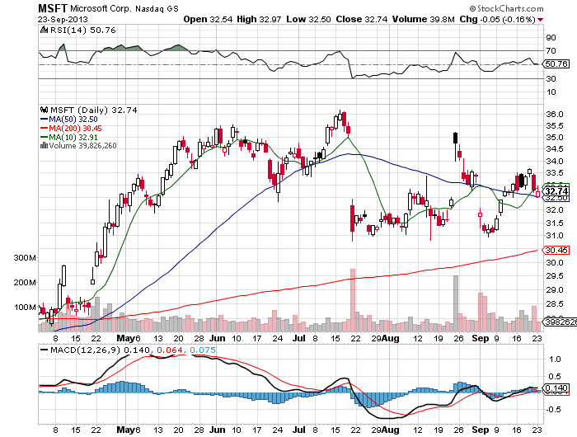
Task: Click the volume bars icon in the legend
Action: (44, 145)
